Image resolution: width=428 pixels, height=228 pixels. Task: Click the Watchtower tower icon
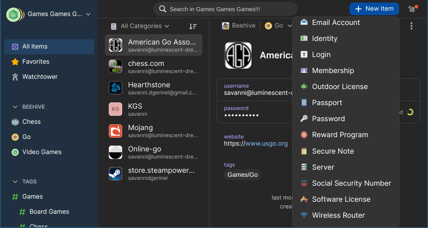click(x=15, y=77)
